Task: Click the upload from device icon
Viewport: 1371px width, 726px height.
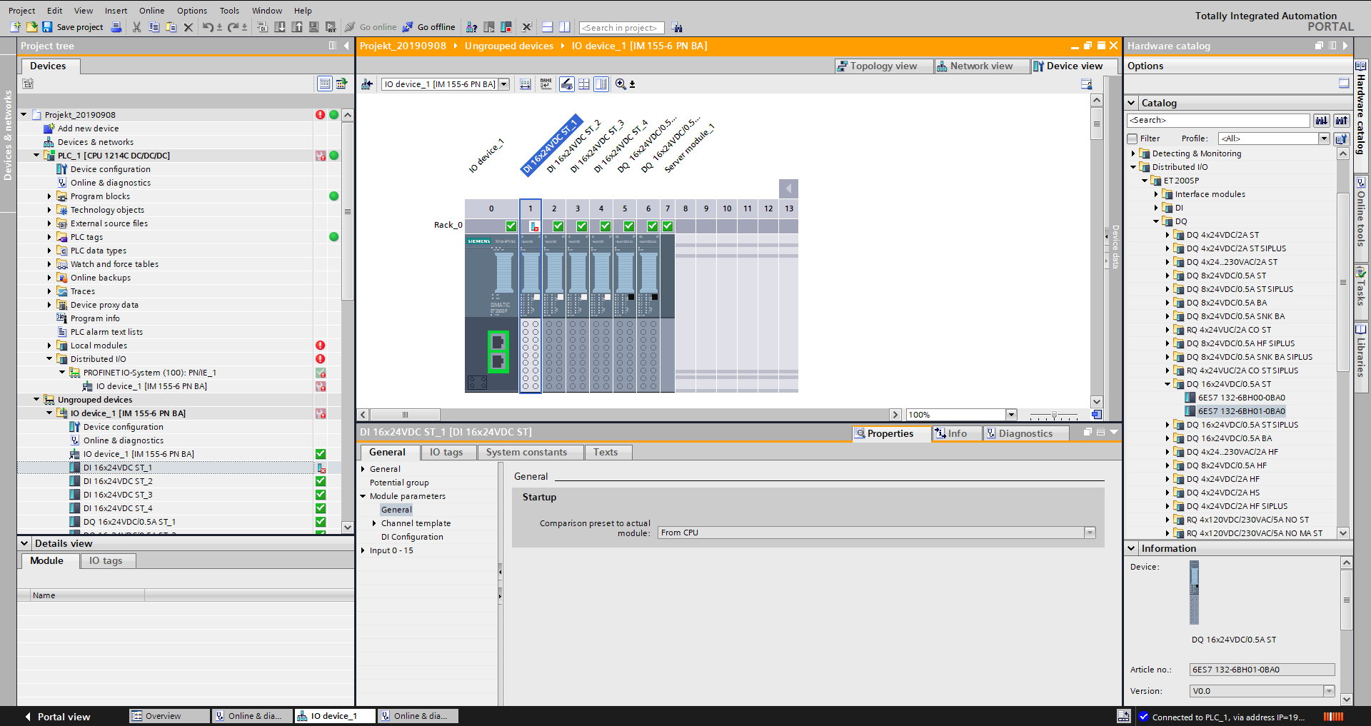Action: click(297, 27)
